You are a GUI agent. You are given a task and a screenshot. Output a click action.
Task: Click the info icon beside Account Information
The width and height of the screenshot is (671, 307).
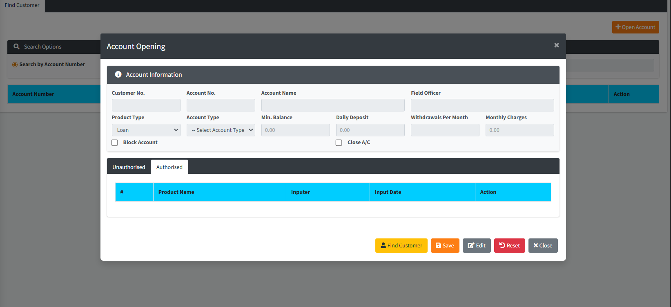[118, 74]
